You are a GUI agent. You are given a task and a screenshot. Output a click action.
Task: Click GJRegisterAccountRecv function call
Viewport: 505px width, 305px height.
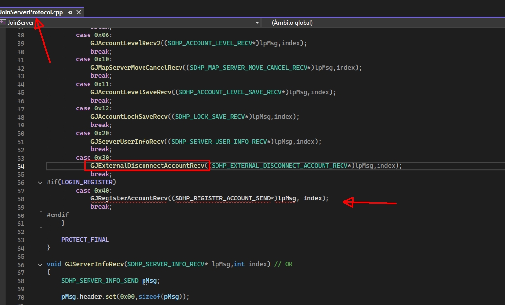tap(129, 198)
